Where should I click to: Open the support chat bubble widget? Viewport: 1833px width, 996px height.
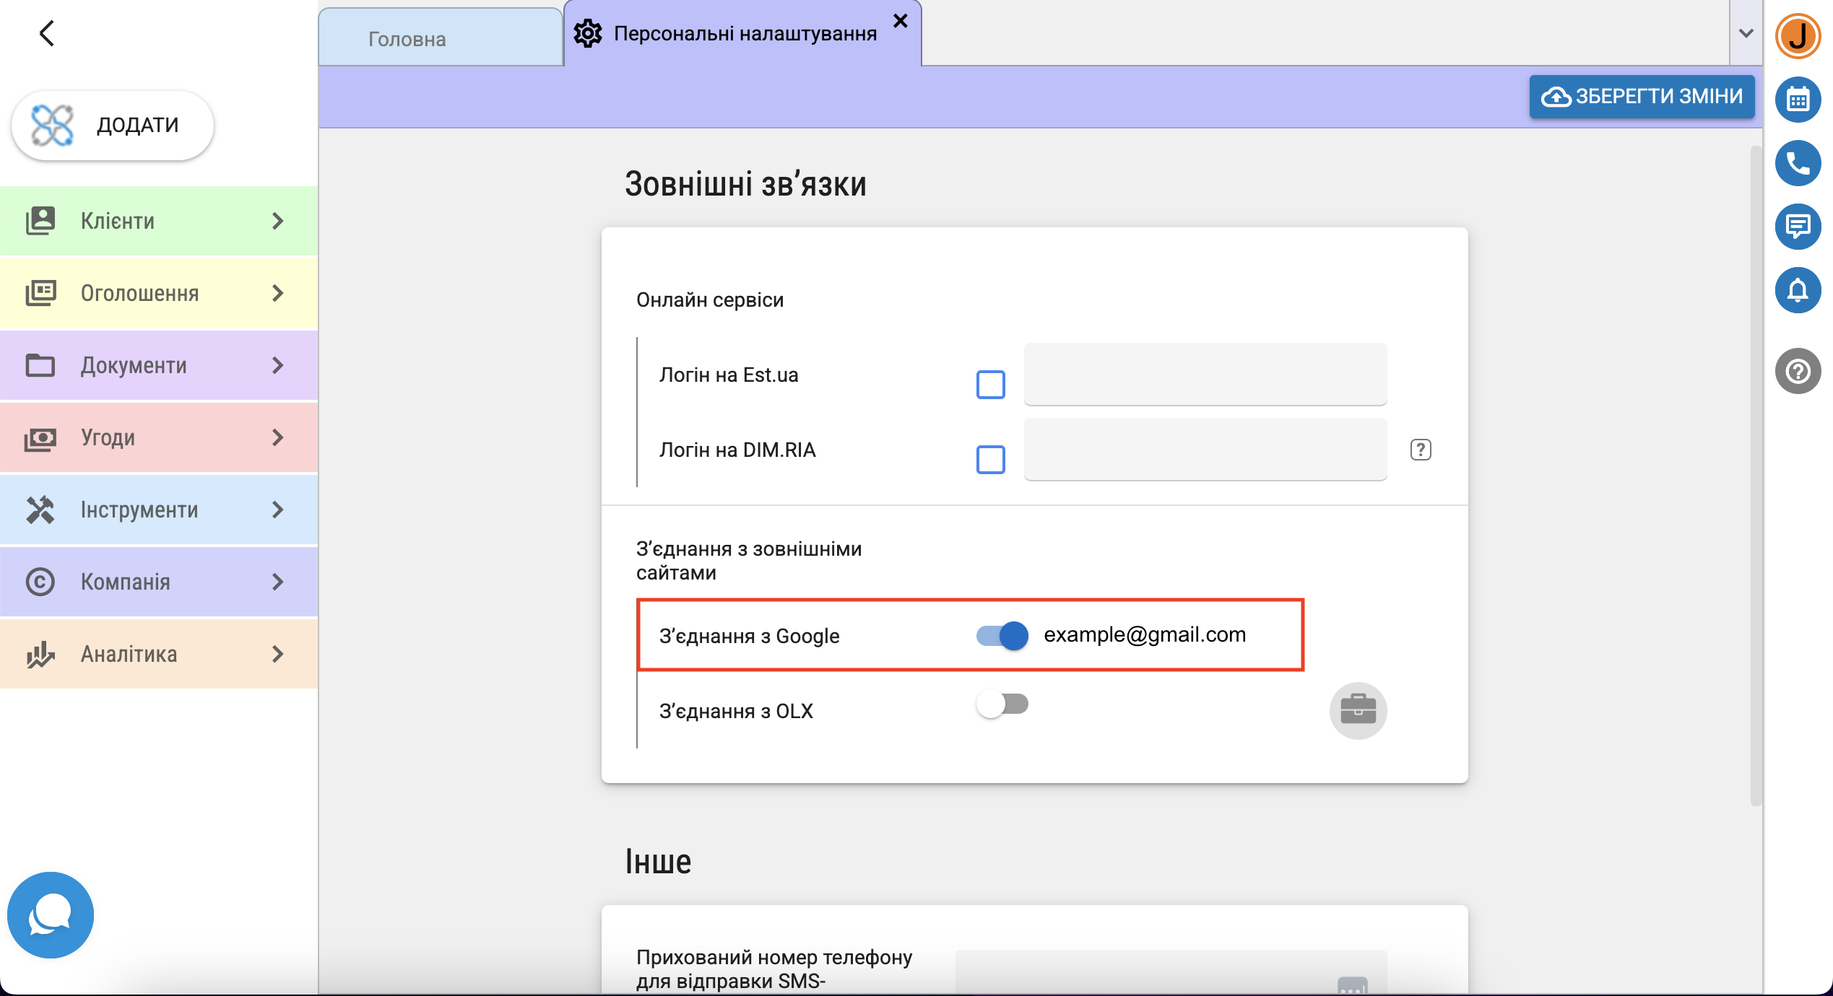(x=50, y=914)
